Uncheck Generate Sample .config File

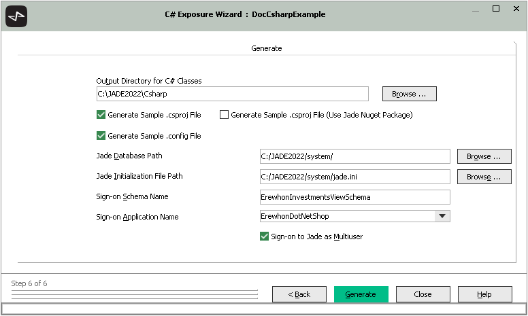[101, 136]
